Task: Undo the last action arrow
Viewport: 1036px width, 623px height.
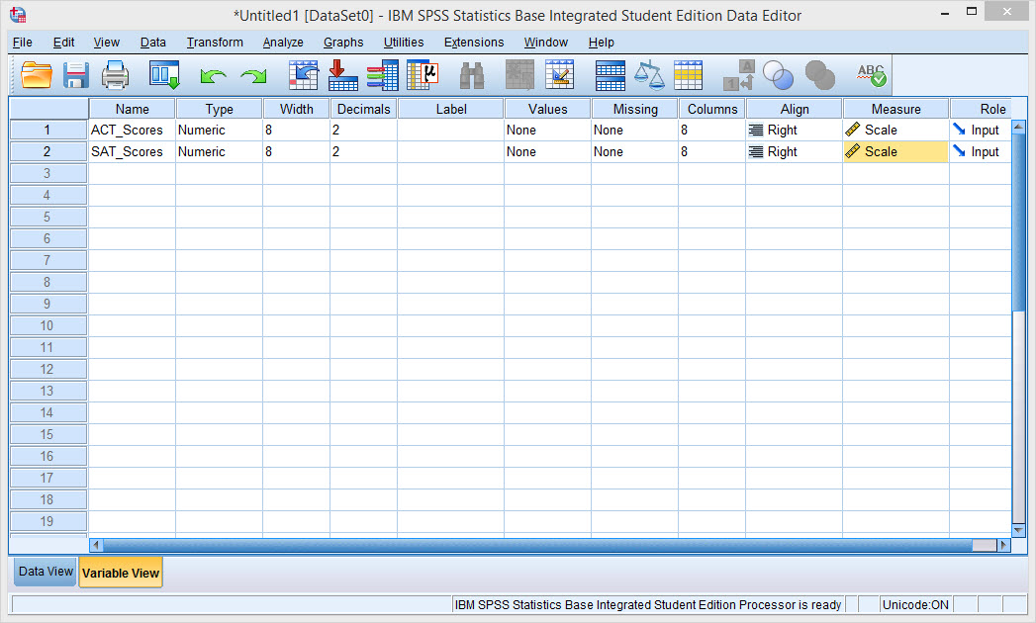Action: [x=213, y=76]
